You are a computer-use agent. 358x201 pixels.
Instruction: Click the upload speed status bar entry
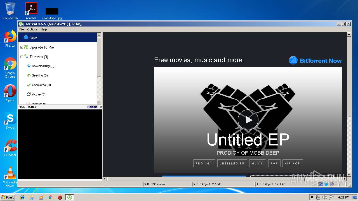[x=286, y=184]
